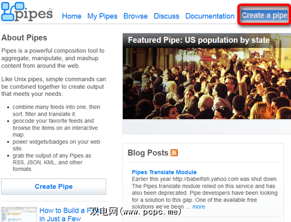Click the Featured Pipe: US population title

tap(199, 40)
